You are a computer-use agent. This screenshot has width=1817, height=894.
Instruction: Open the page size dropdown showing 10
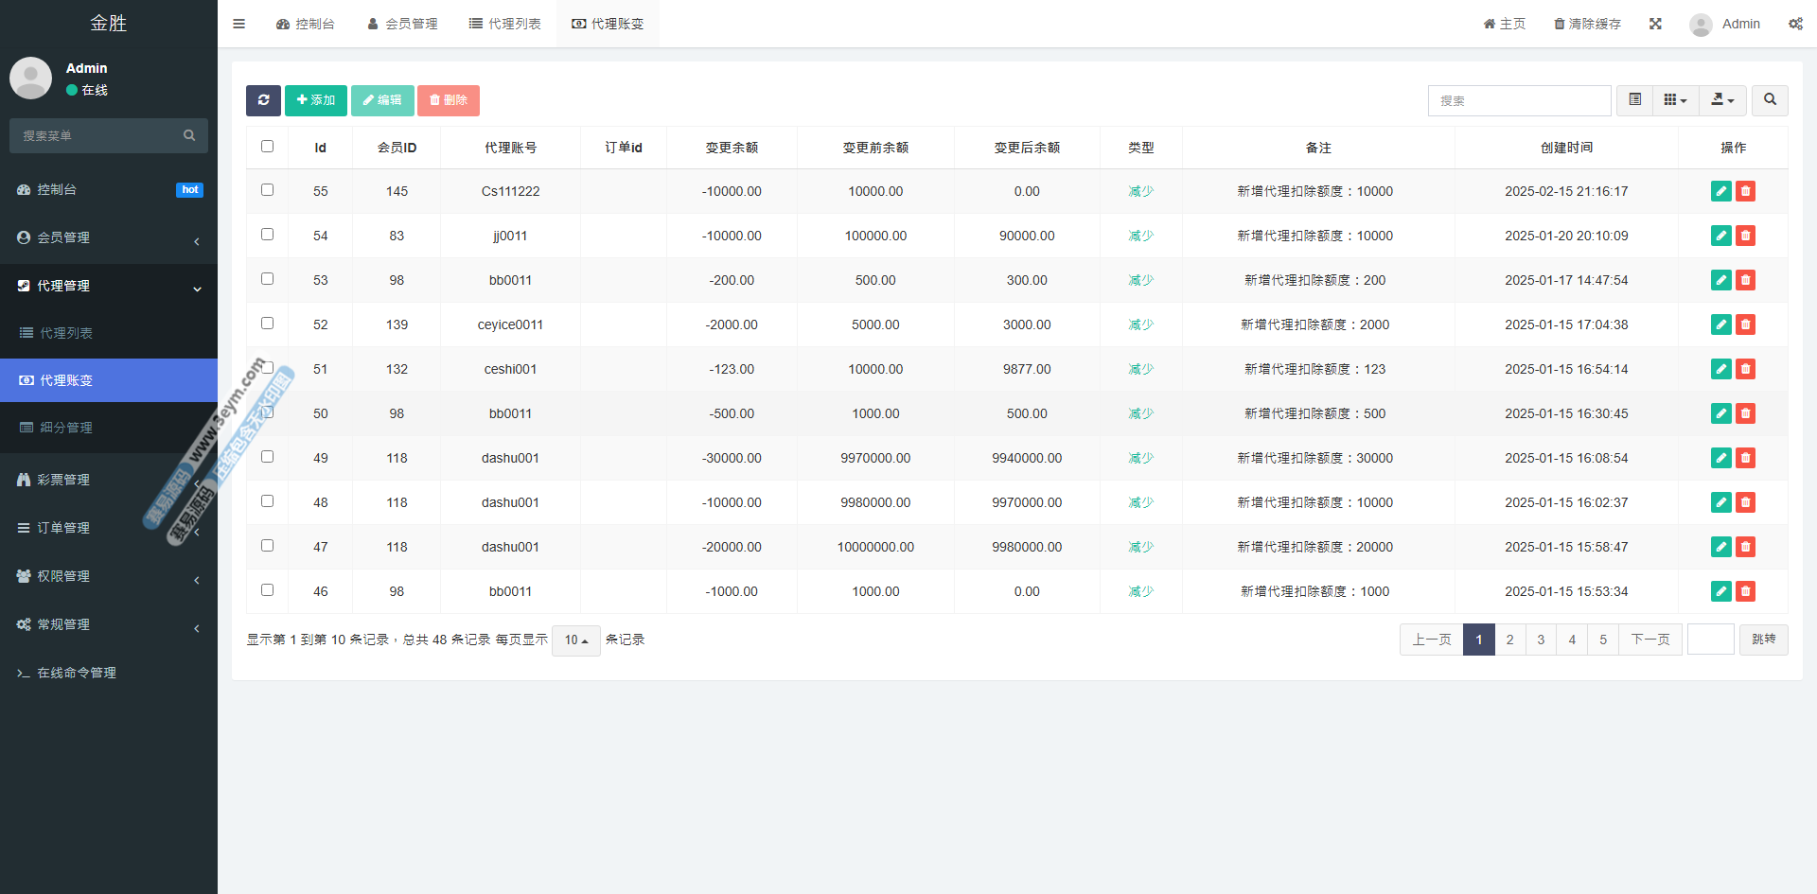click(575, 640)
